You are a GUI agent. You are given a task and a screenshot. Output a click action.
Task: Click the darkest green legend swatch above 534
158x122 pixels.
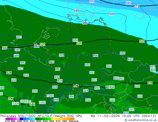pos(37,119)
